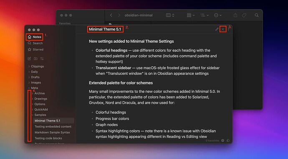Click the Progress bar colors list item
The height and width of the screenshot is (159, 288).
[x=112, y=119]
